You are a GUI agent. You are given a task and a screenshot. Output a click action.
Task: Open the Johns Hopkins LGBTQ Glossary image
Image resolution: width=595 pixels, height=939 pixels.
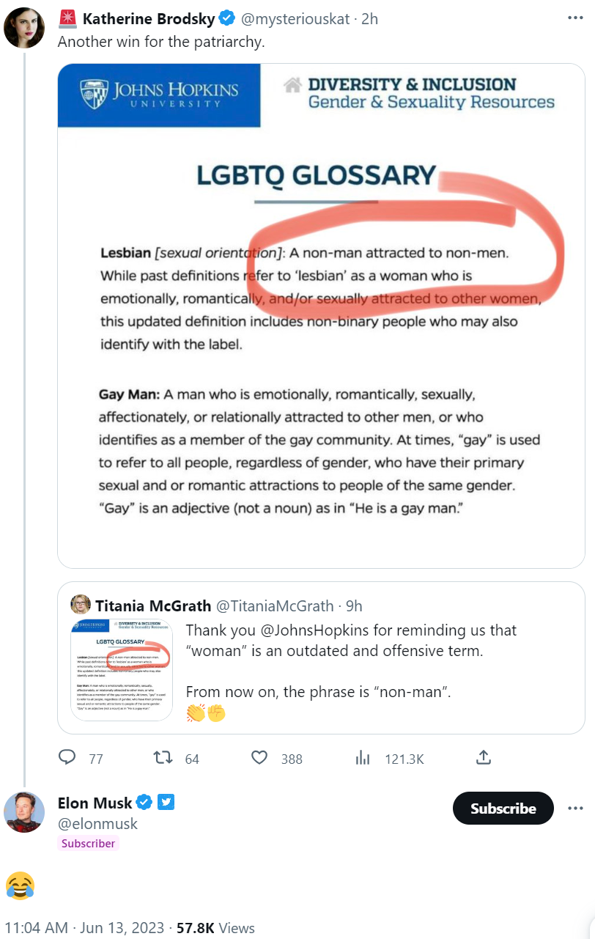pos(321,315)
